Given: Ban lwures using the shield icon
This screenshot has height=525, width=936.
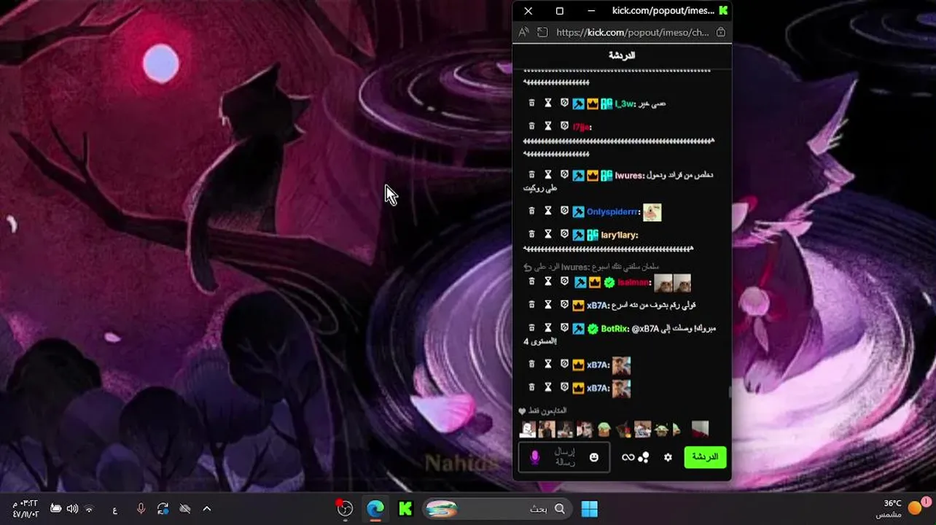Looking at the screenshot, I should (564, 175).
